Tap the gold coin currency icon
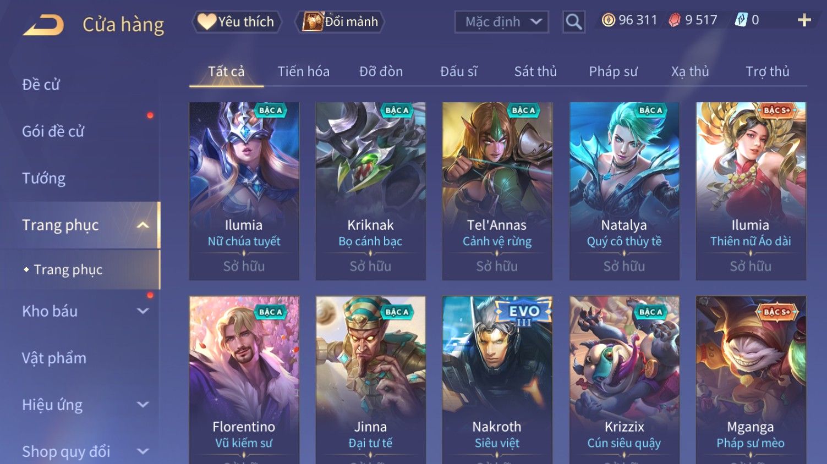The width and height of the screenshot is (827, 464). (608, 20)
